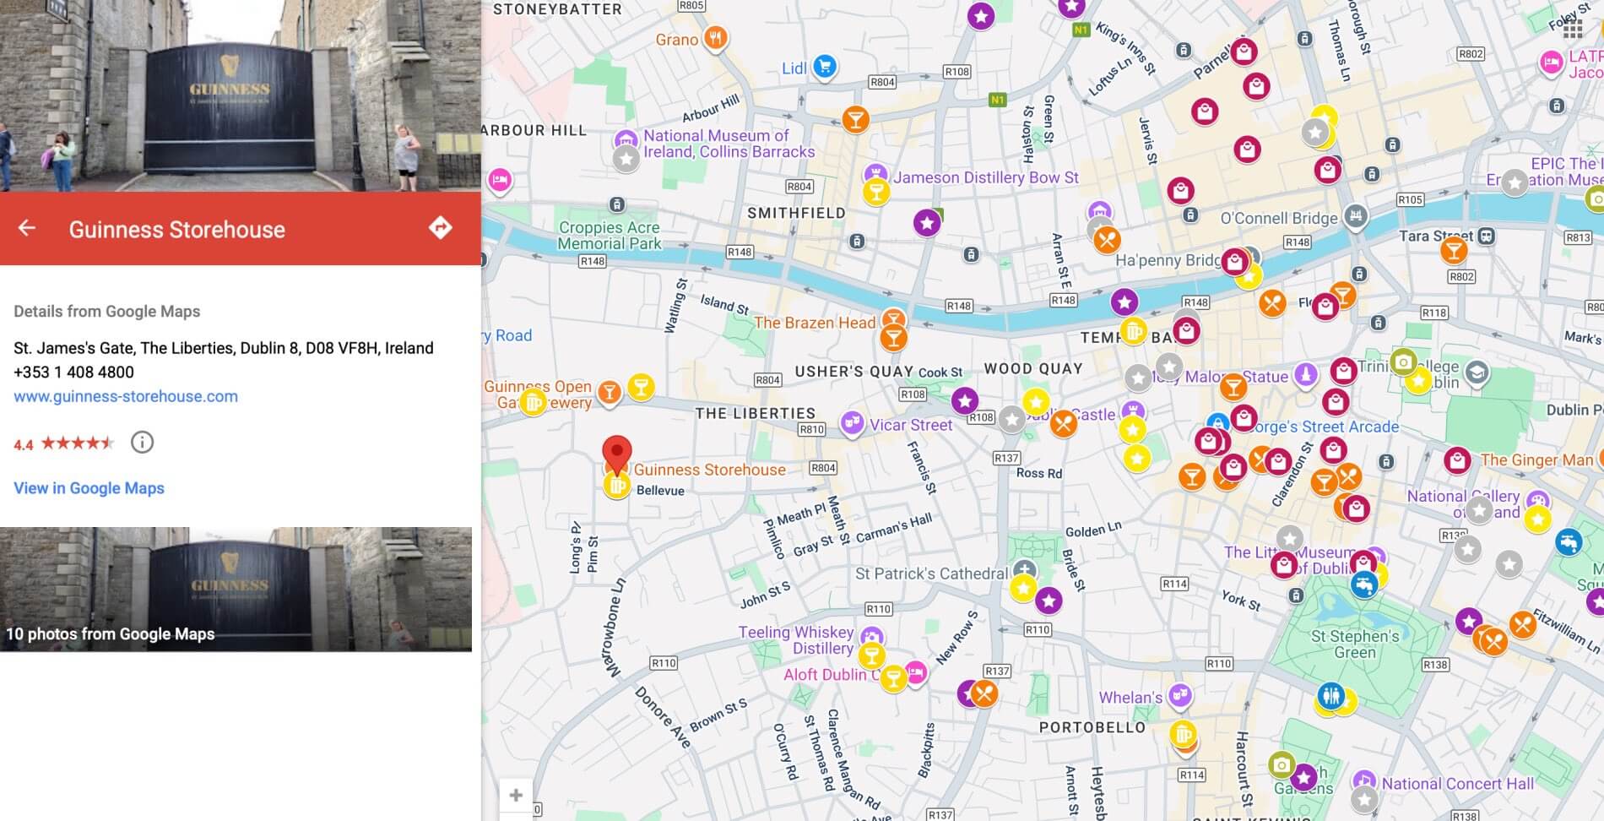This screenshot has height=821, width=1604.
Task: Click the back arrow beside Guinness Storehouse
Action: 27,228
